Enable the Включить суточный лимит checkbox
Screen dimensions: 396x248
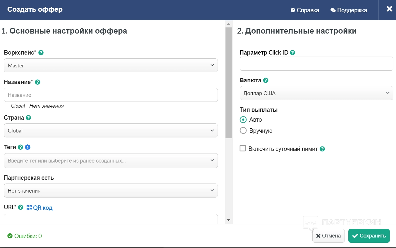click(x=243, y=149)
